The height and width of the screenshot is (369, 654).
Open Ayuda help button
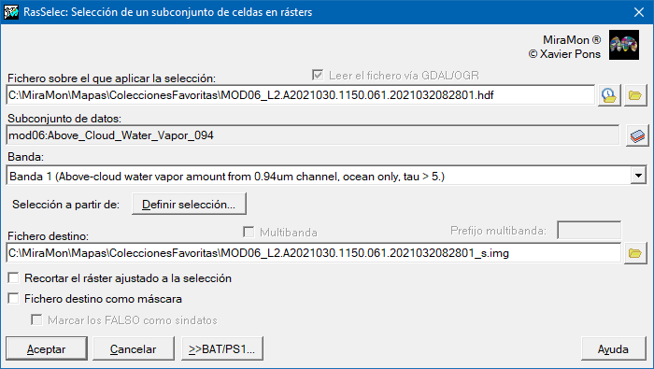pos(614,349)
